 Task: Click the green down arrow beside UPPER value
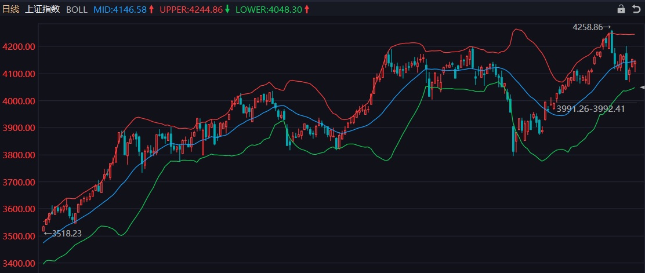pyautogui.click(x=227, y=9)
